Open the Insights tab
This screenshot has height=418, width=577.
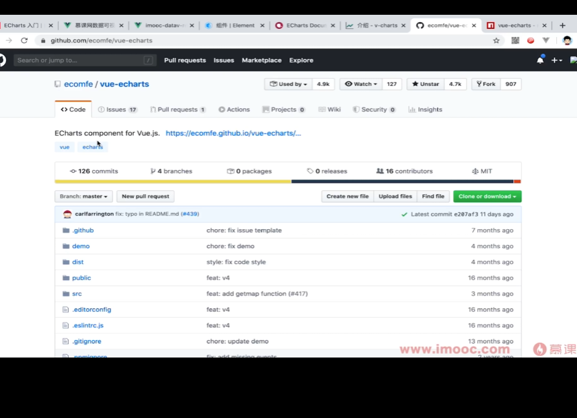click(425, 110)
